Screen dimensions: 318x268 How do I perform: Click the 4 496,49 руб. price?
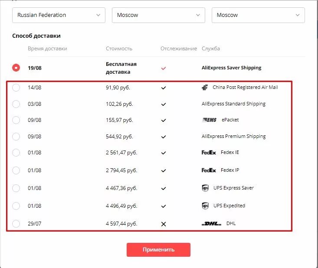[x=121, y=206]
